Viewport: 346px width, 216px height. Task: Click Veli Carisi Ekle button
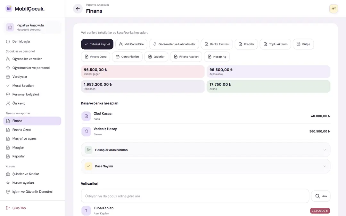coord(131,44)
